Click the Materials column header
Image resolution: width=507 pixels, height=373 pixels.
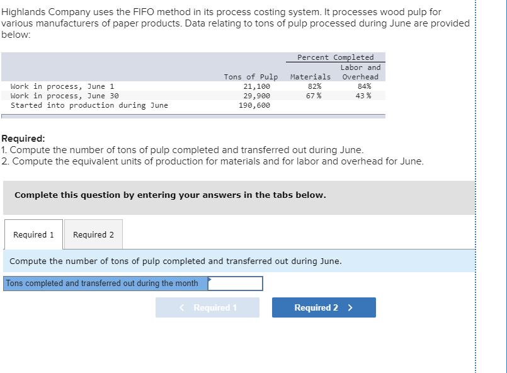click(x=310, y=76)
